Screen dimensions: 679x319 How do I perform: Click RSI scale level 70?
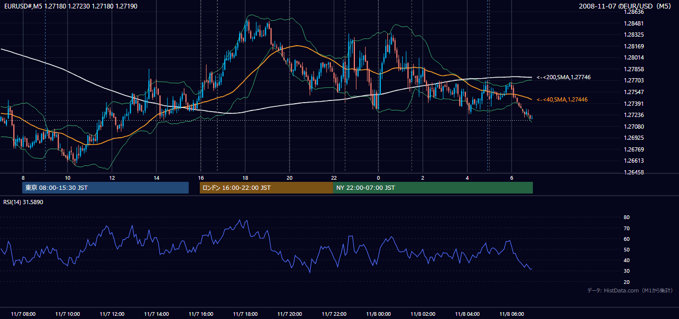(626, 228)
